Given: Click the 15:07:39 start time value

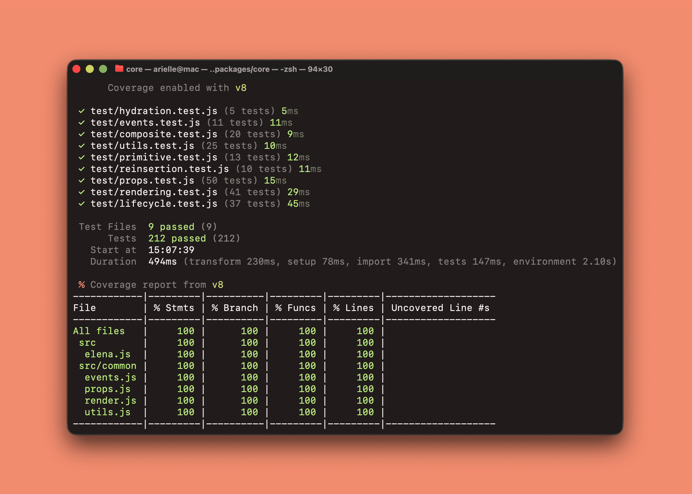Looking at the screenshot, I should (x=171, y=250).
